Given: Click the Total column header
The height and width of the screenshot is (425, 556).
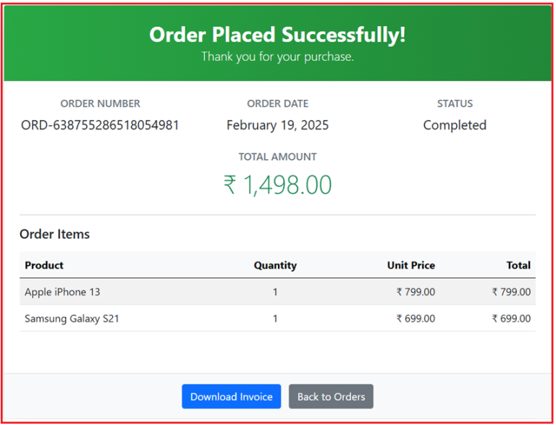Looking at the screenshot, I should coord(518,265).
